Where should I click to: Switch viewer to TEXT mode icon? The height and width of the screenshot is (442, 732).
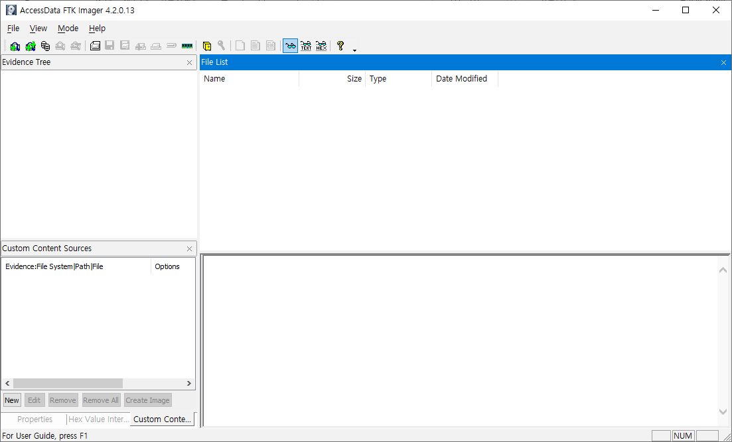coord(306,46)
